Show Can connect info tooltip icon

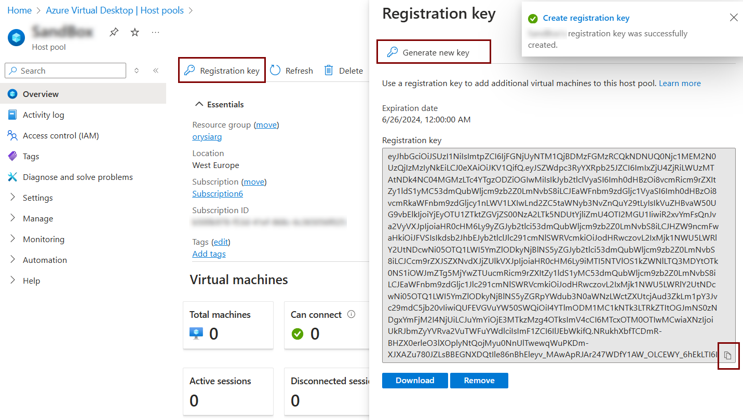point(351,314)
